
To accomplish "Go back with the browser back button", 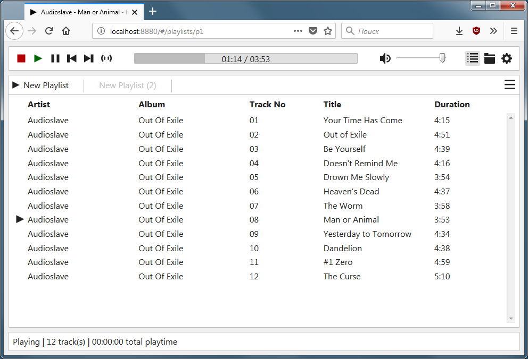I will 14,31.
